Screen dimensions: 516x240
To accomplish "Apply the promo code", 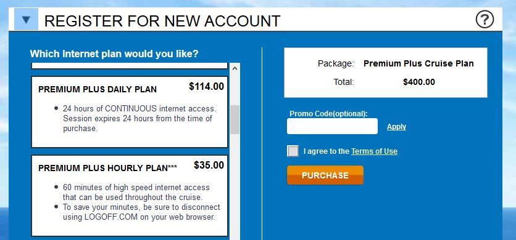I will 396,127.
